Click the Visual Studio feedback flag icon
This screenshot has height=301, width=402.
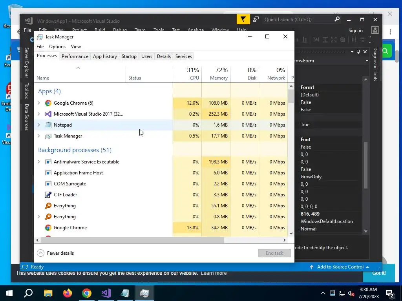click(243, 20)
